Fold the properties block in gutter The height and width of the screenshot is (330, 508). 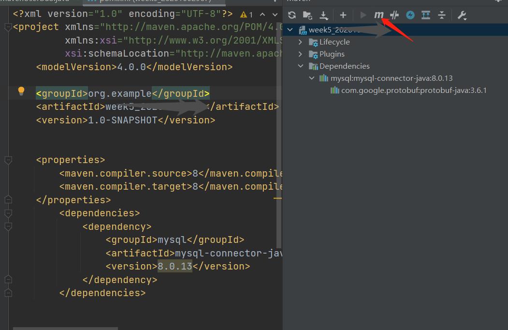(8, 160)
